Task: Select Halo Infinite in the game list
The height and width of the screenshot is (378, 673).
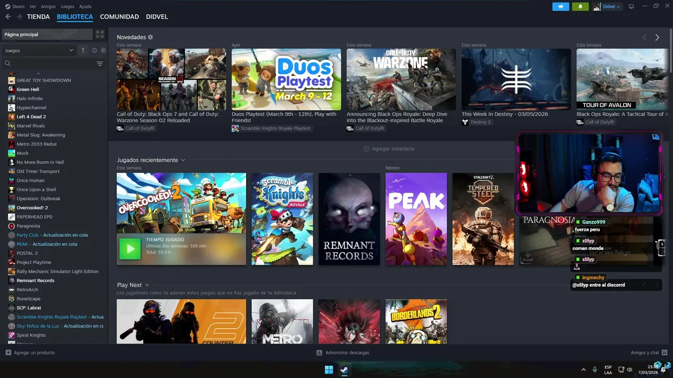Action: pyautogui.click(x=30, y=98)
